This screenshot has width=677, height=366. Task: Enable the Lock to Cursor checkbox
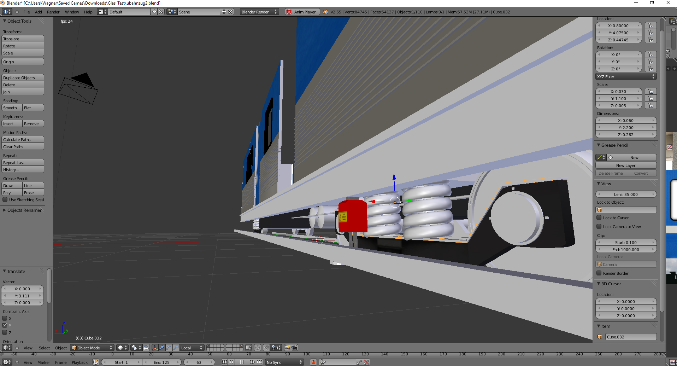(599, 218)
